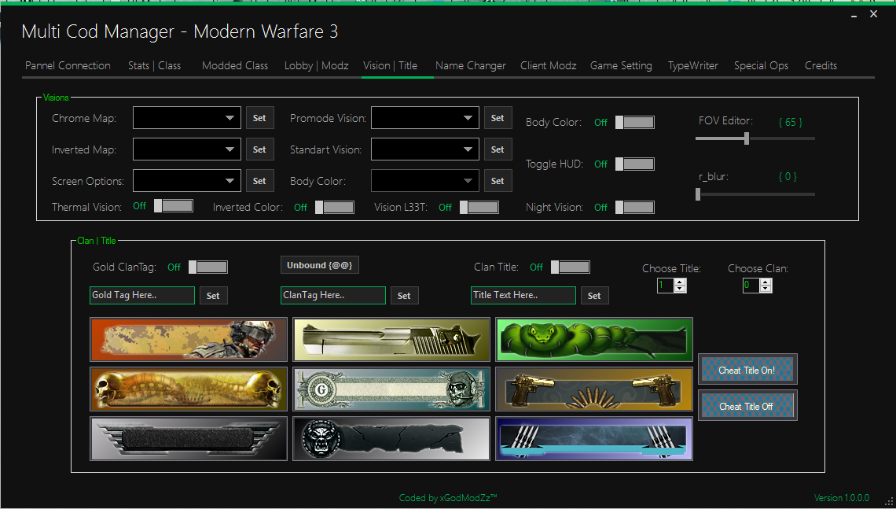Go to Modded Class tab

click(235, 66)
